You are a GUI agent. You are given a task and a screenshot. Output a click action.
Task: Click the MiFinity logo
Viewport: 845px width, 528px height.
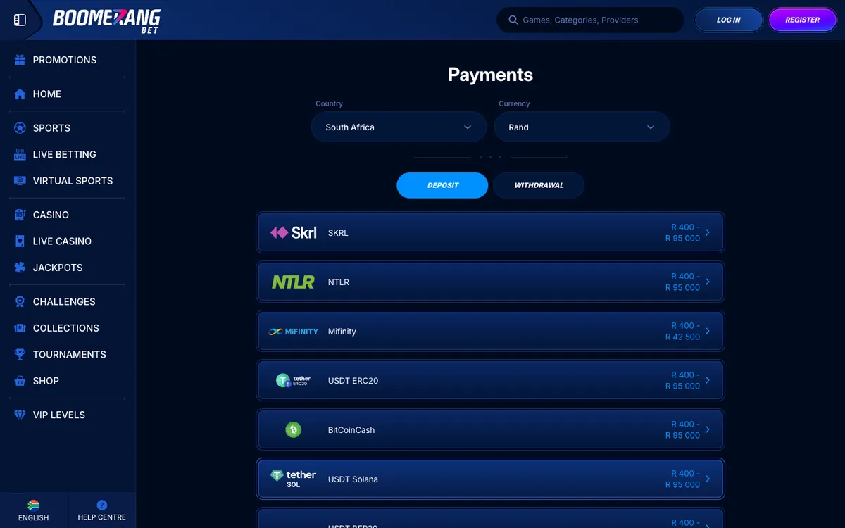(294, 331)
